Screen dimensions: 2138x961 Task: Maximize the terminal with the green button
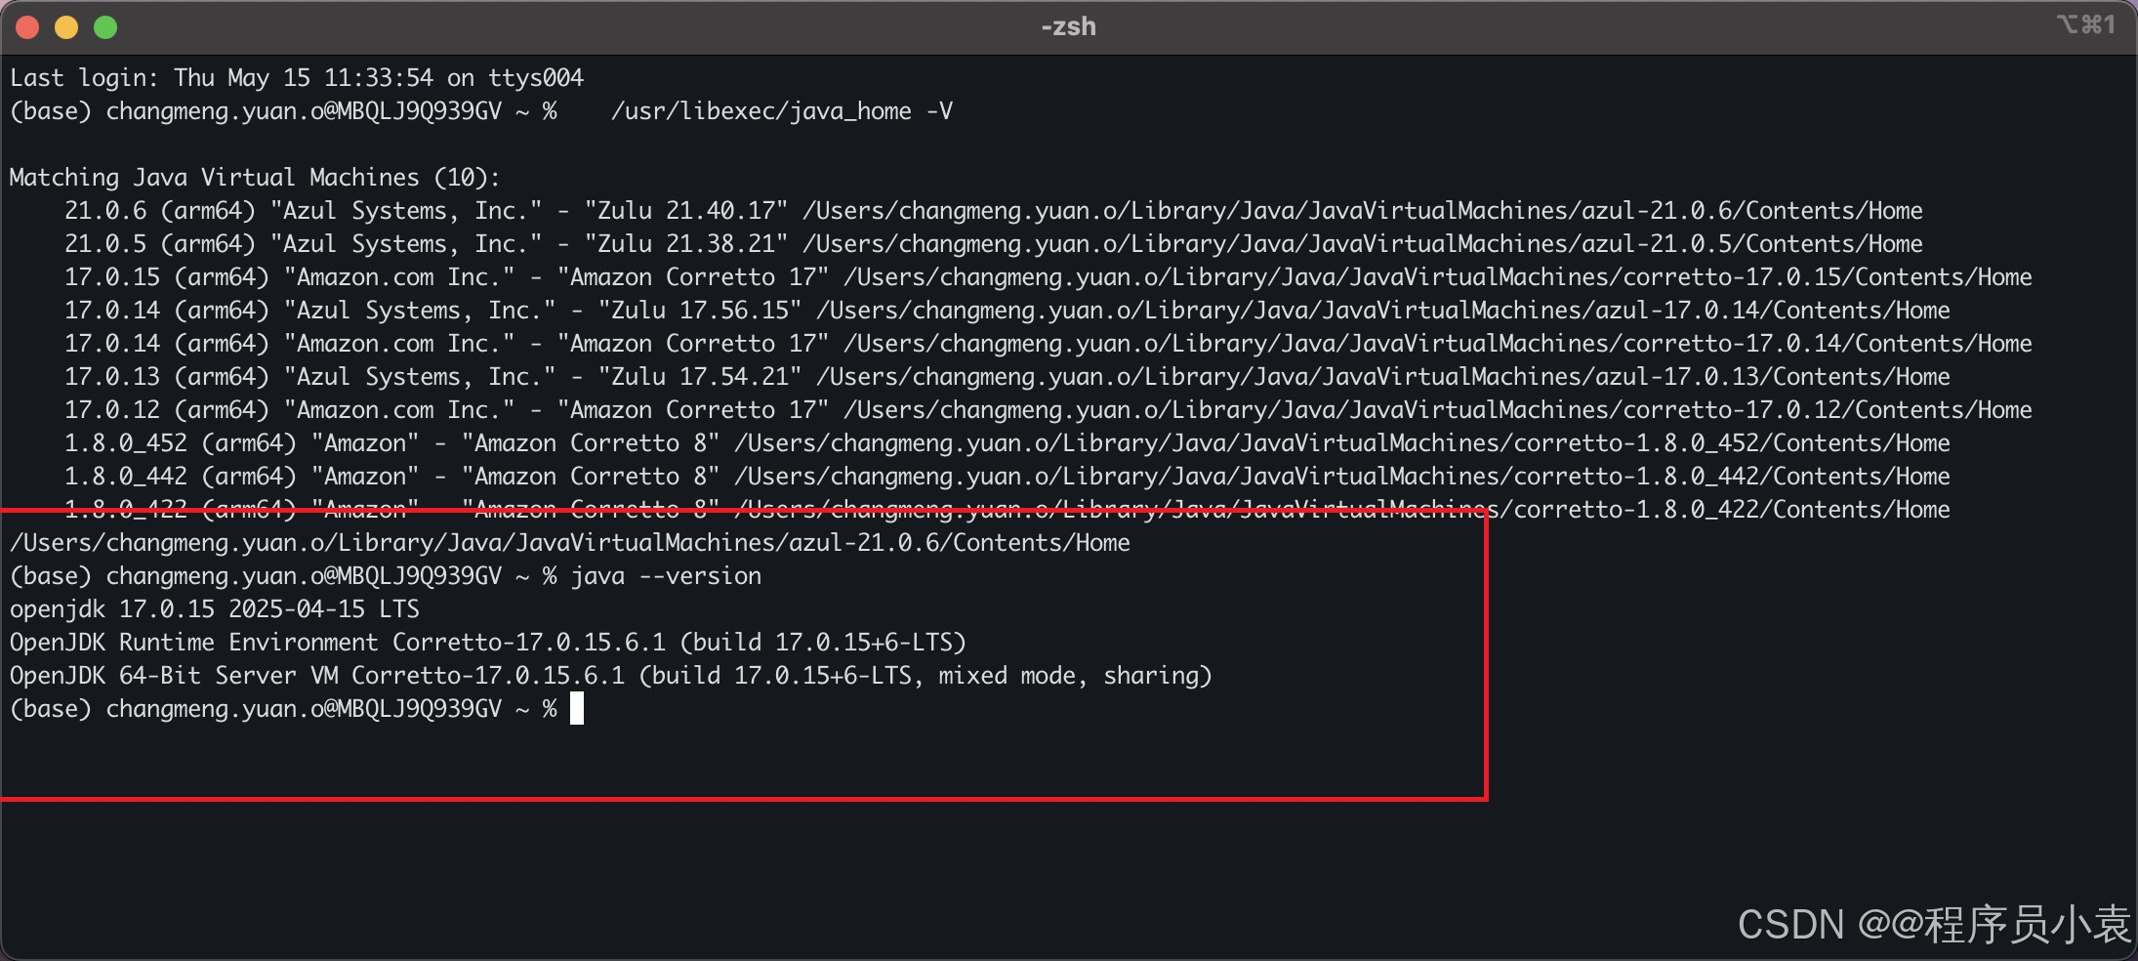[x=105, y=27]
